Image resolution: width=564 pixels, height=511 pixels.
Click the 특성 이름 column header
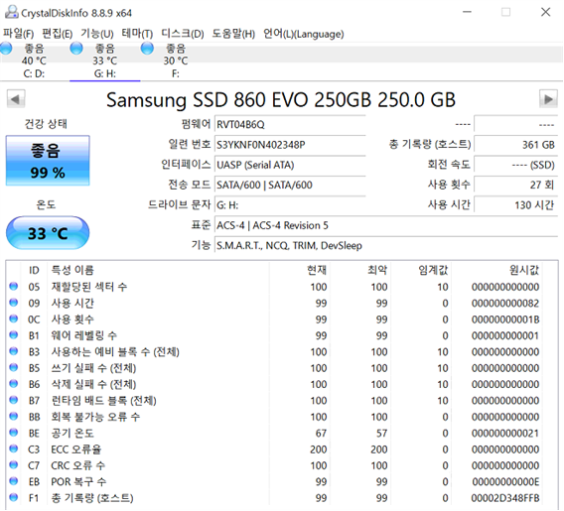[x=158, y=270]
